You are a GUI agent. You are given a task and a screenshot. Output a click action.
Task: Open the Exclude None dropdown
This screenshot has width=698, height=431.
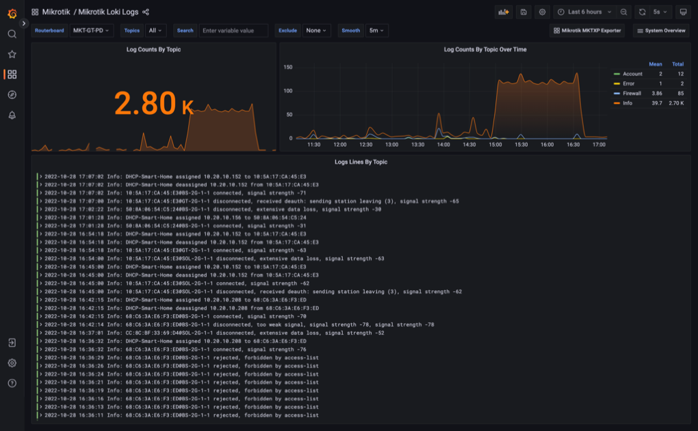pos(317,30)
